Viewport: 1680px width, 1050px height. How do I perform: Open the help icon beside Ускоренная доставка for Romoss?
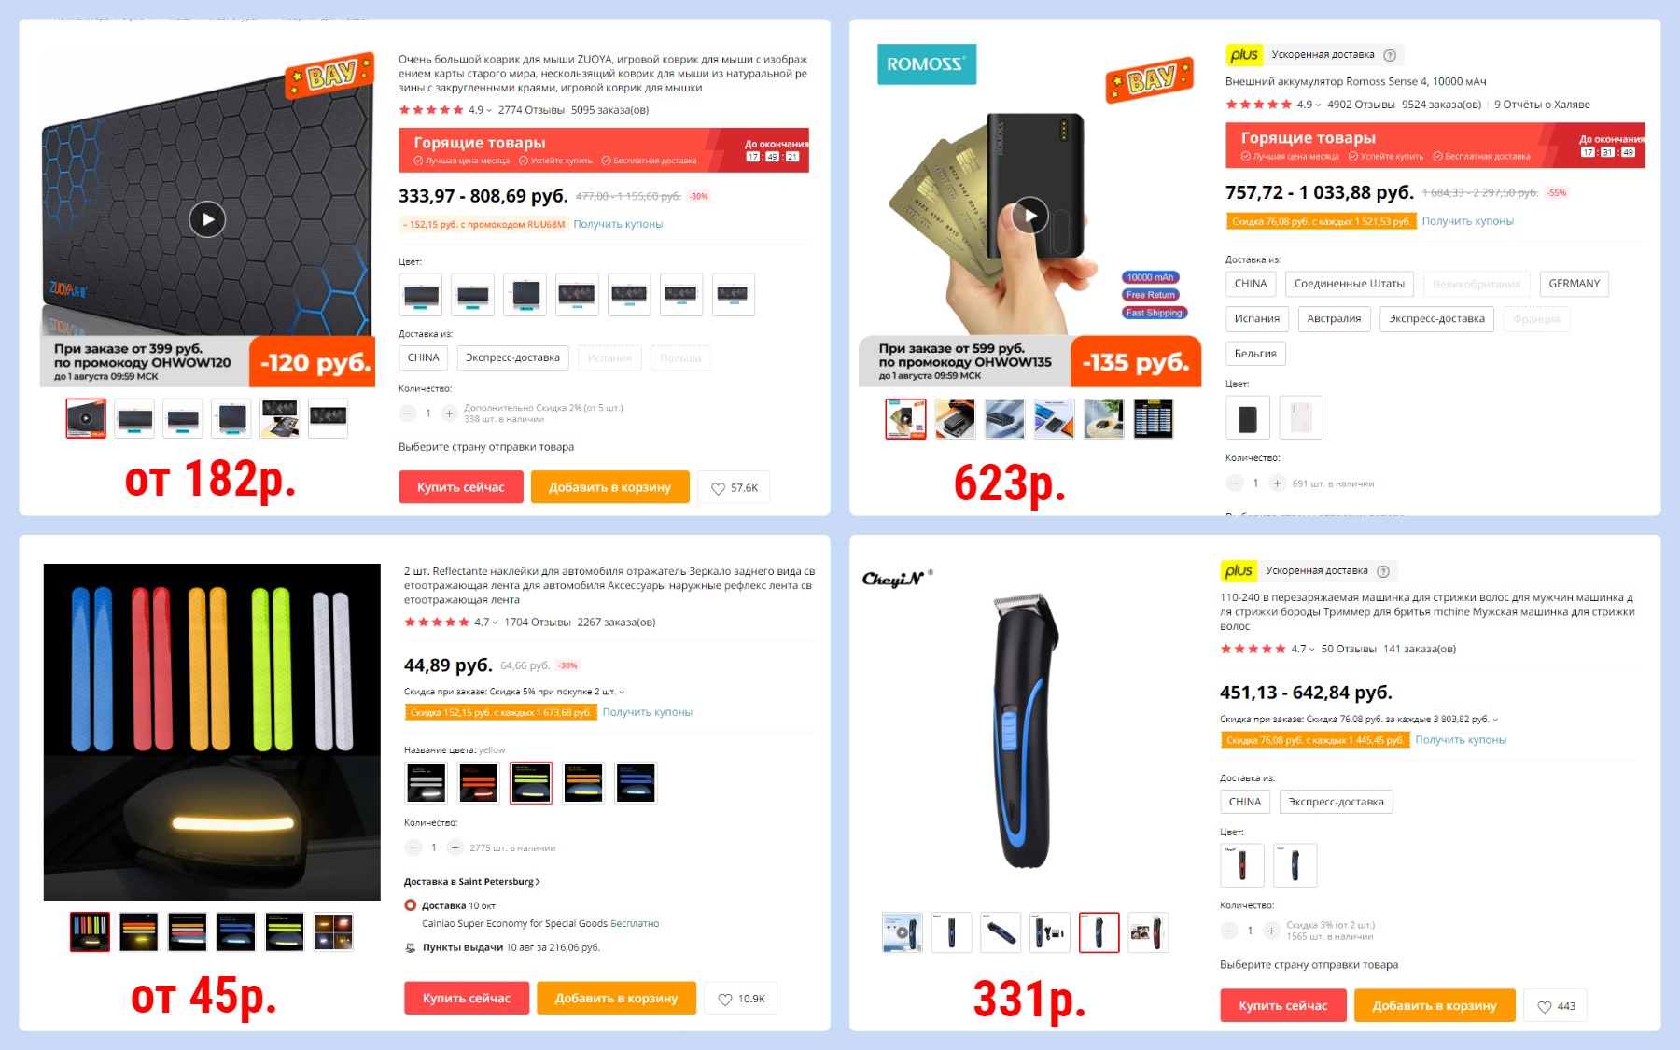pyautogui.click(x=1390, y=55)
